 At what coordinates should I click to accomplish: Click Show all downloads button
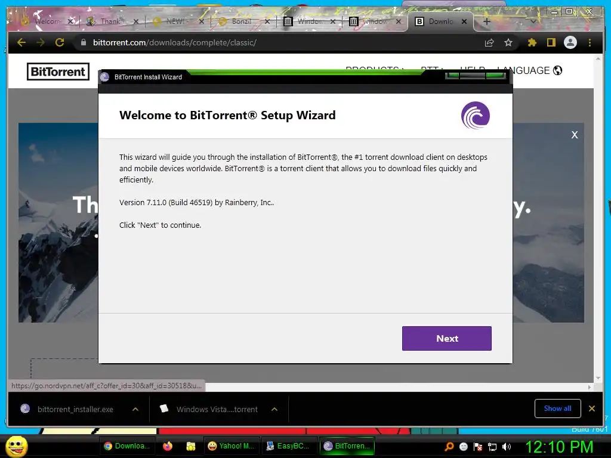coord(558,408)
